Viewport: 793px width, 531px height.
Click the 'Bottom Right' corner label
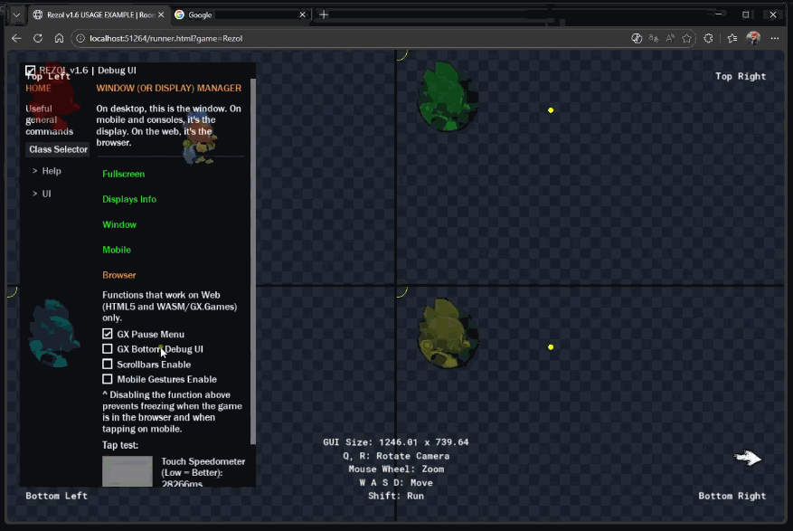(x=732, y=496)
